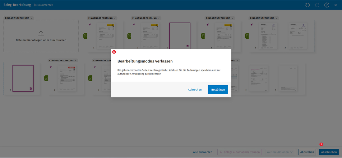342x158 pixels.
Task: Click green scan icon beside the terra invoice
Action: click(x=247, y=36)
